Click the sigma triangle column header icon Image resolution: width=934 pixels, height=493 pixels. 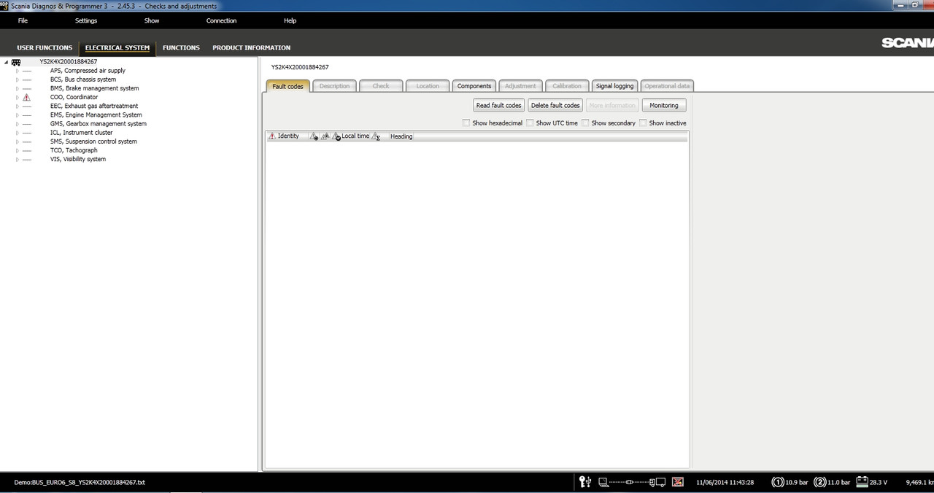click(x=376, y=136)
